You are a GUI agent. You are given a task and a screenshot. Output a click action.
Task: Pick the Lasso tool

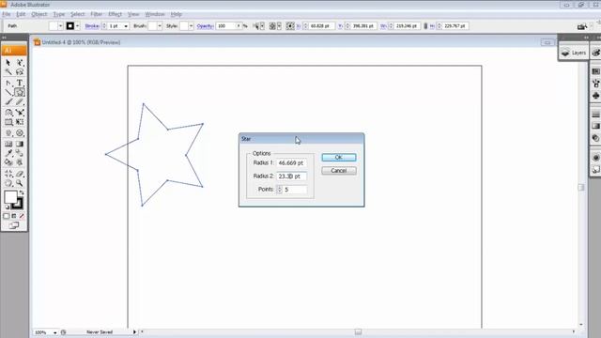pos(20,72)
